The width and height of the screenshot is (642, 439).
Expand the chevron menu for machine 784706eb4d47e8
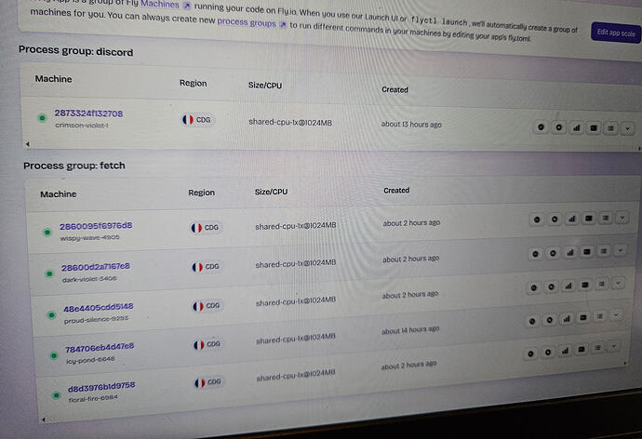[x=615, y=314]
